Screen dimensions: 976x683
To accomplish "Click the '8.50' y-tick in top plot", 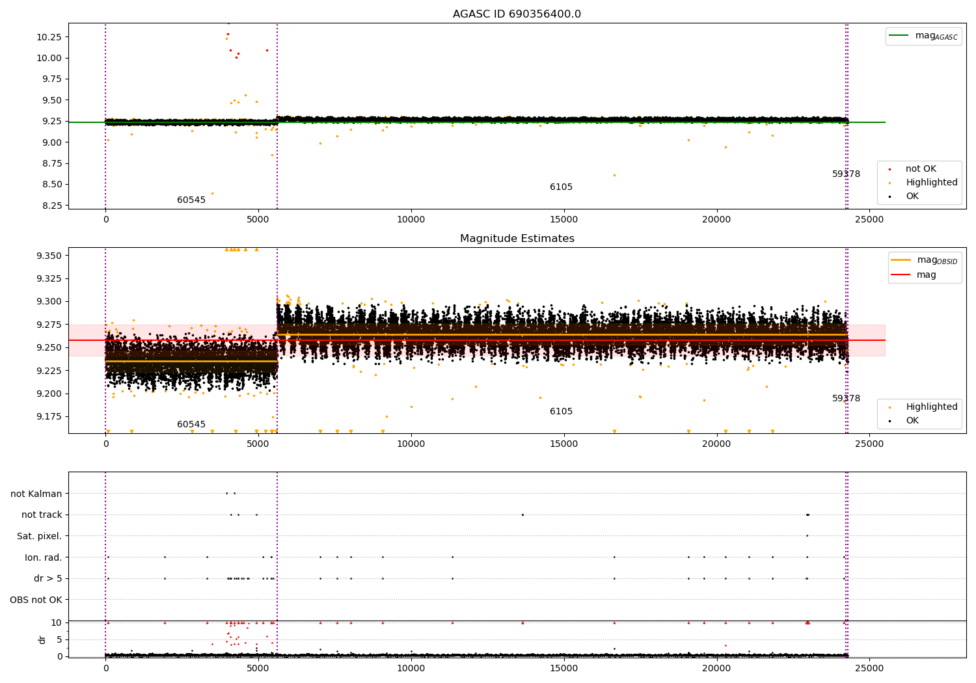I will point(52,185).
